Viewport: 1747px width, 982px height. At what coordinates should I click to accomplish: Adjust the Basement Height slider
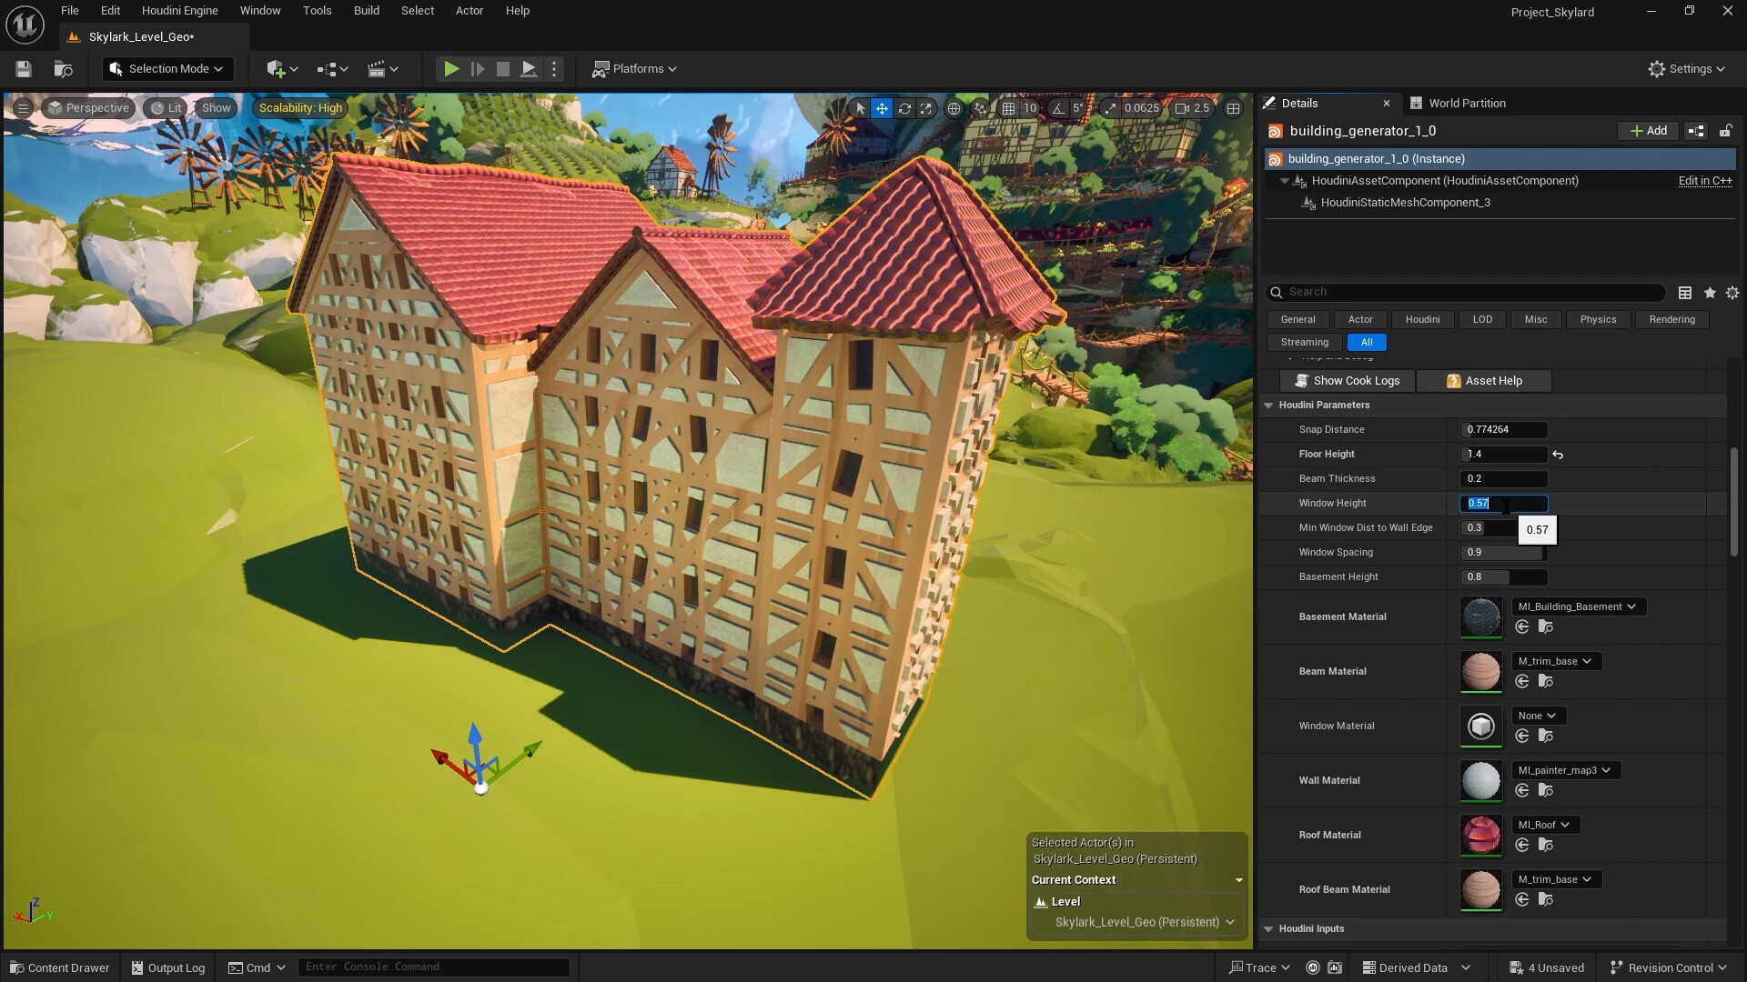click(1501, 577)
